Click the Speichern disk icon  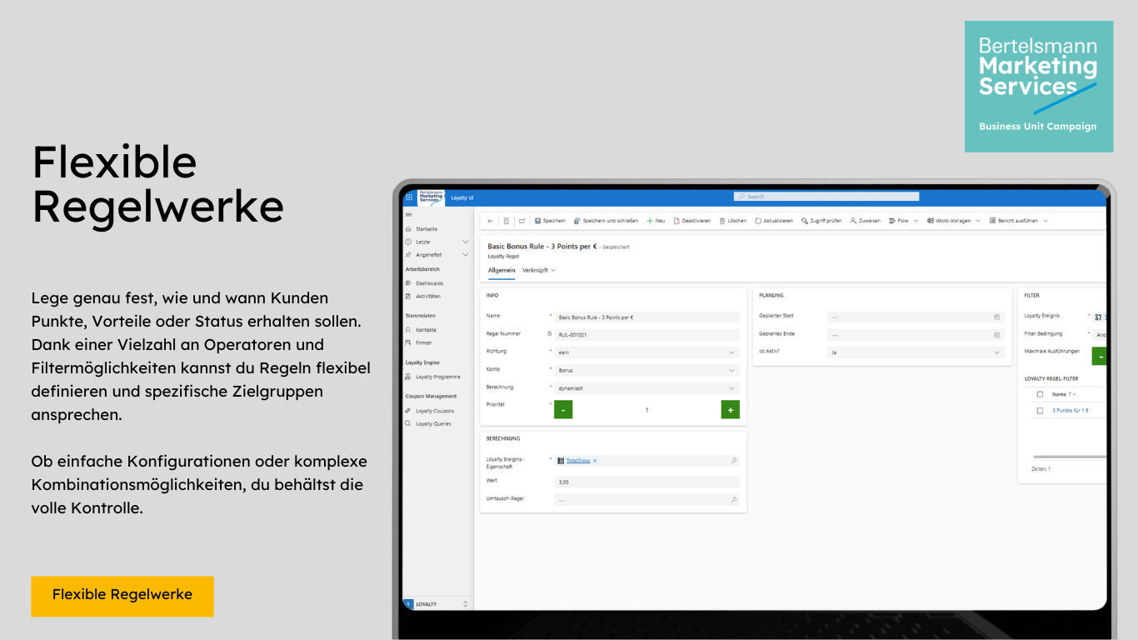click(538, 221)
